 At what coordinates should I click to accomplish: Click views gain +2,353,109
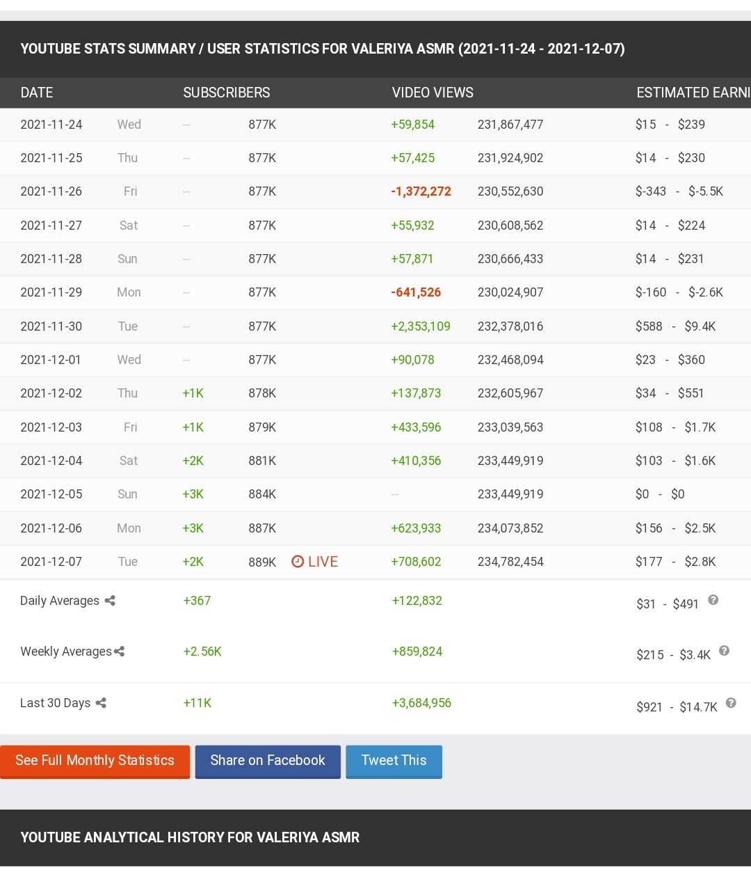click(421, 326)
